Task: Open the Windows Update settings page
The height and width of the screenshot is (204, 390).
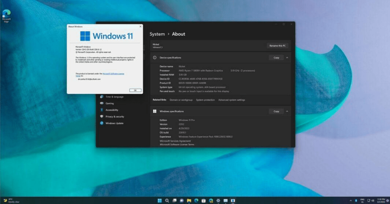Action: [114, 123]
